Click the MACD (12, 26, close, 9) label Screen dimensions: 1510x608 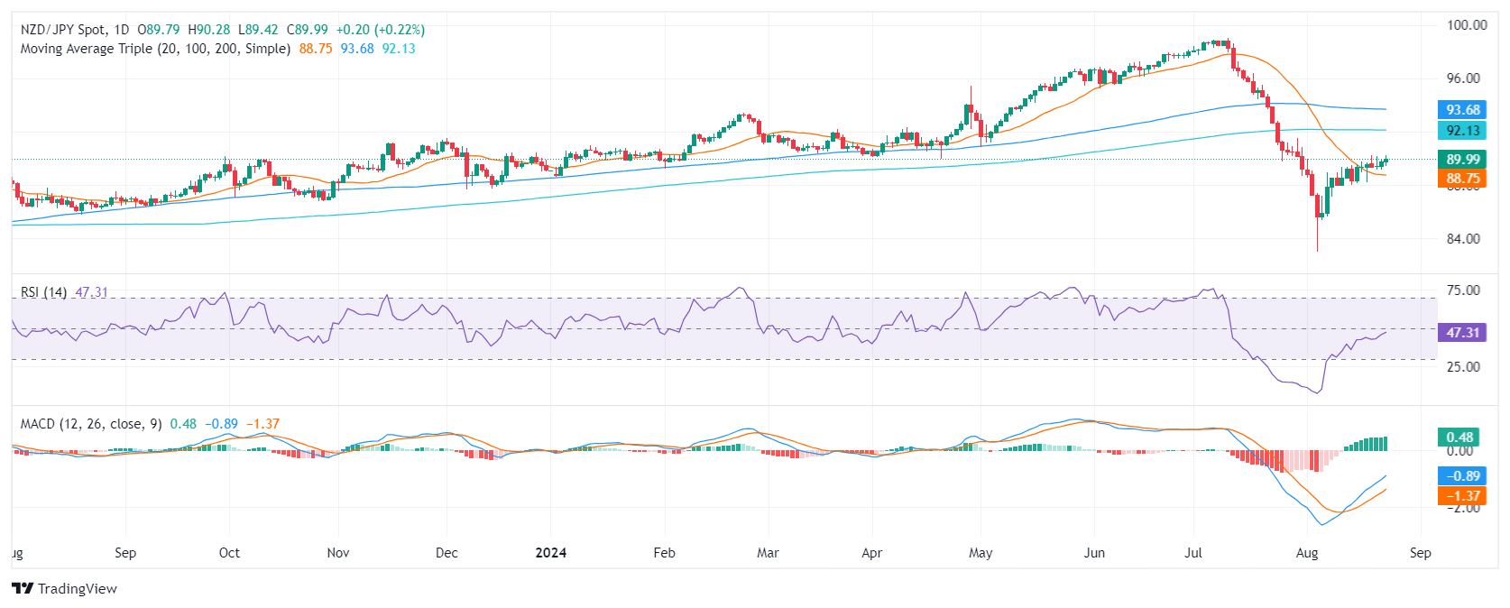[91, 424]
